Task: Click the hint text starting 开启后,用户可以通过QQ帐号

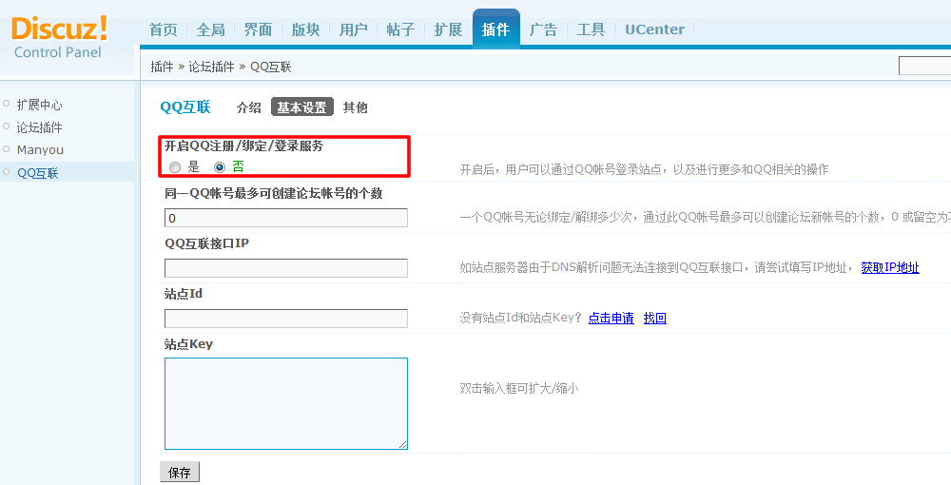Action: pos(644,169)
